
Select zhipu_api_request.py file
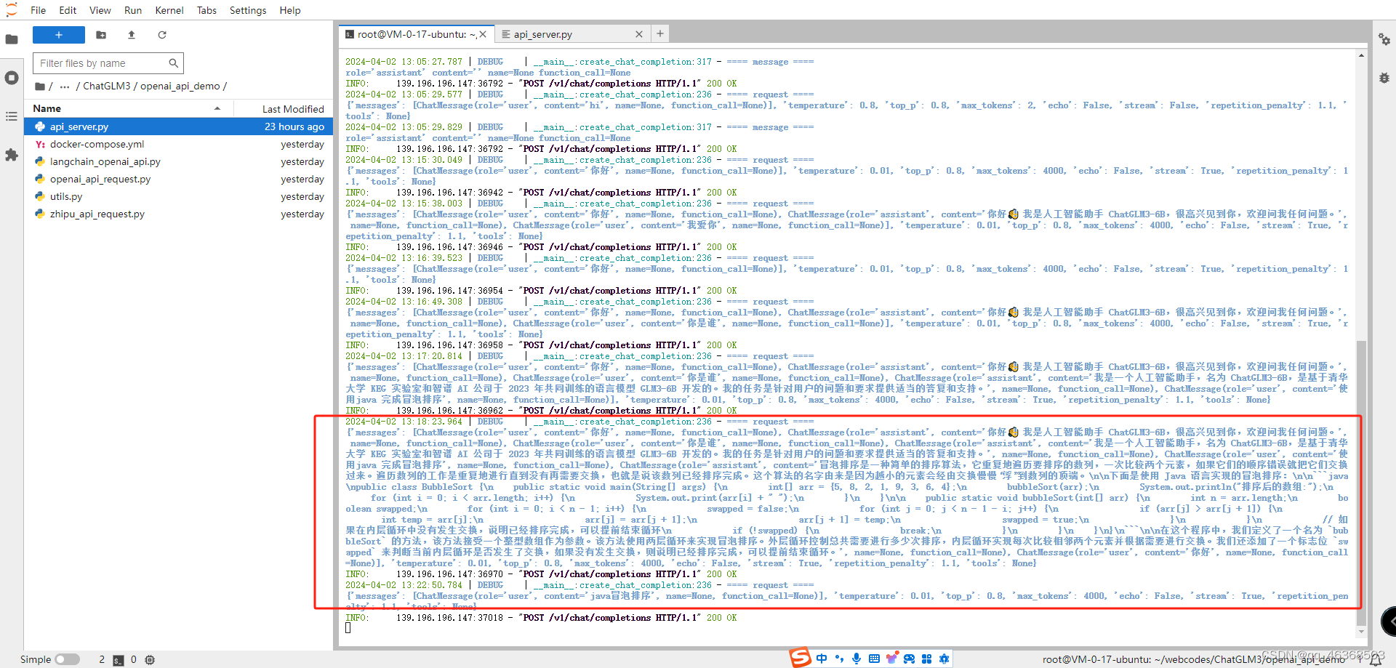click(x=179, y=214)
